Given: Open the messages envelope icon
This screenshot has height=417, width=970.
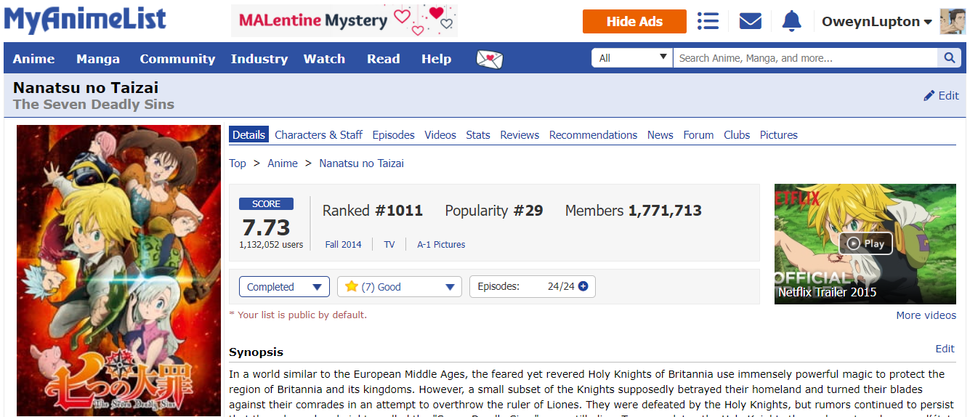Looking at the screenshot, I should click(x=750, y=21).
